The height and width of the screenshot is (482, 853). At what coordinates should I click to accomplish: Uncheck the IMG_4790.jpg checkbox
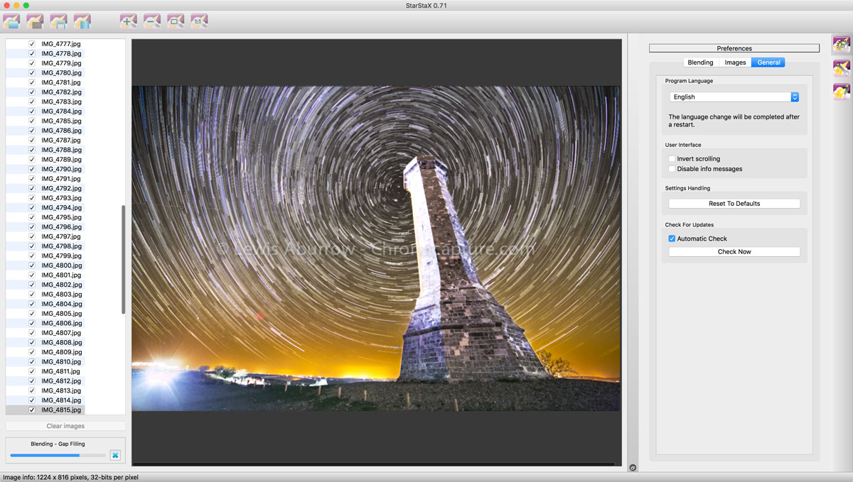click(x=32, y=169)
